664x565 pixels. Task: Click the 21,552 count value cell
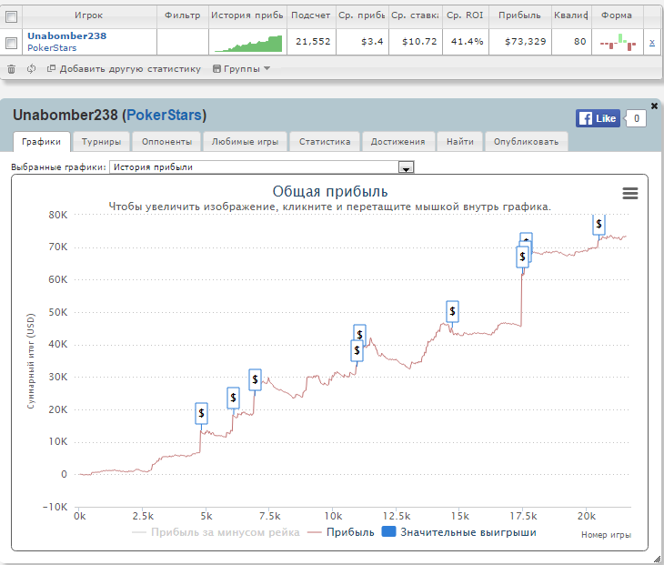tap(313, 42)
